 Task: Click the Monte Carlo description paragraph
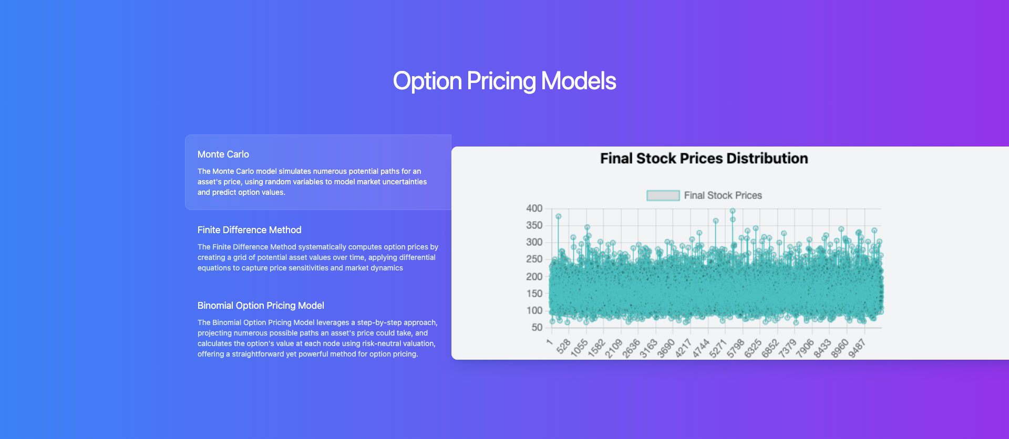point(312,182)
